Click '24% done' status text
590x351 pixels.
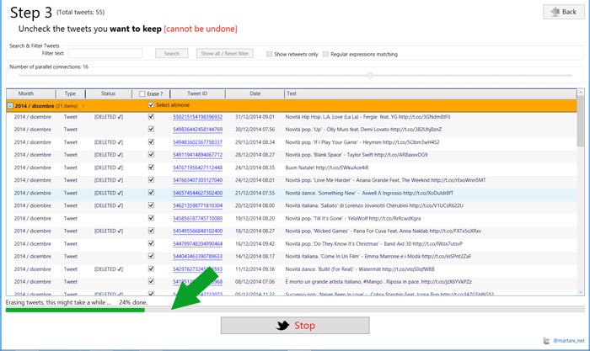pyautogui.click(x=133, y=302)
